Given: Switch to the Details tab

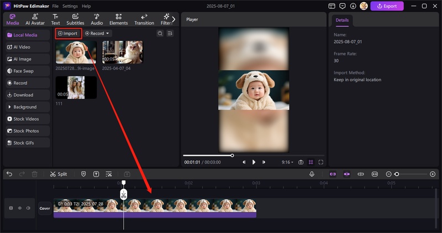Looking at the screenshot, I should coord(342,20).
